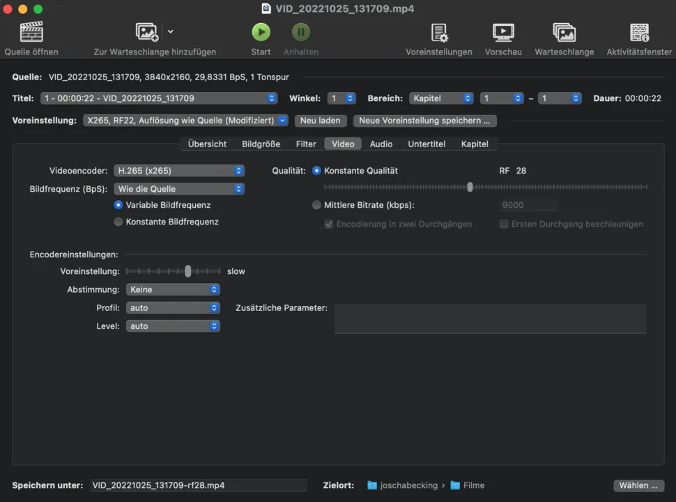
Task: Click the Dauer 00:00:22 value
Action: point(643,98)
